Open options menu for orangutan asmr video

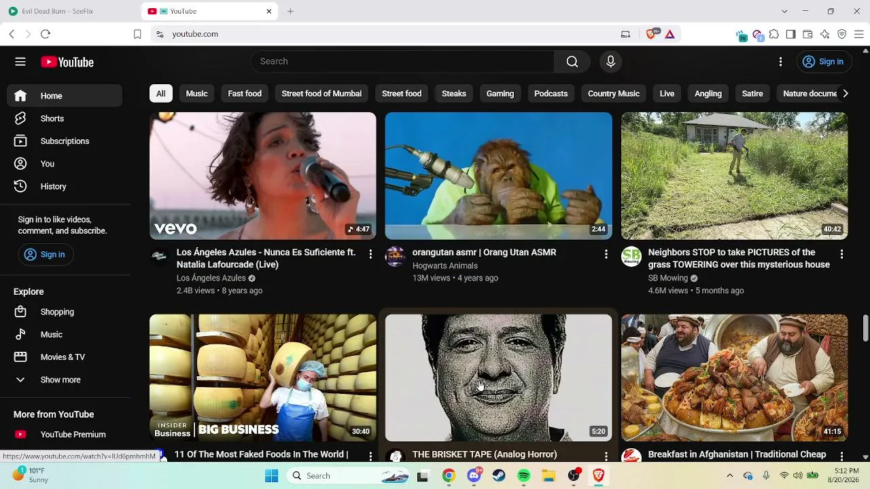pos(606,254)
